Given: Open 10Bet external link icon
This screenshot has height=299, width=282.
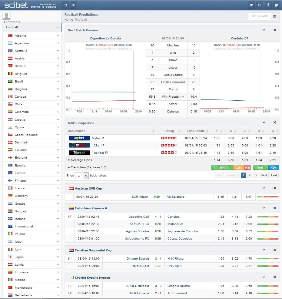Looking at the screenshot, I should (x=103, y=145).
